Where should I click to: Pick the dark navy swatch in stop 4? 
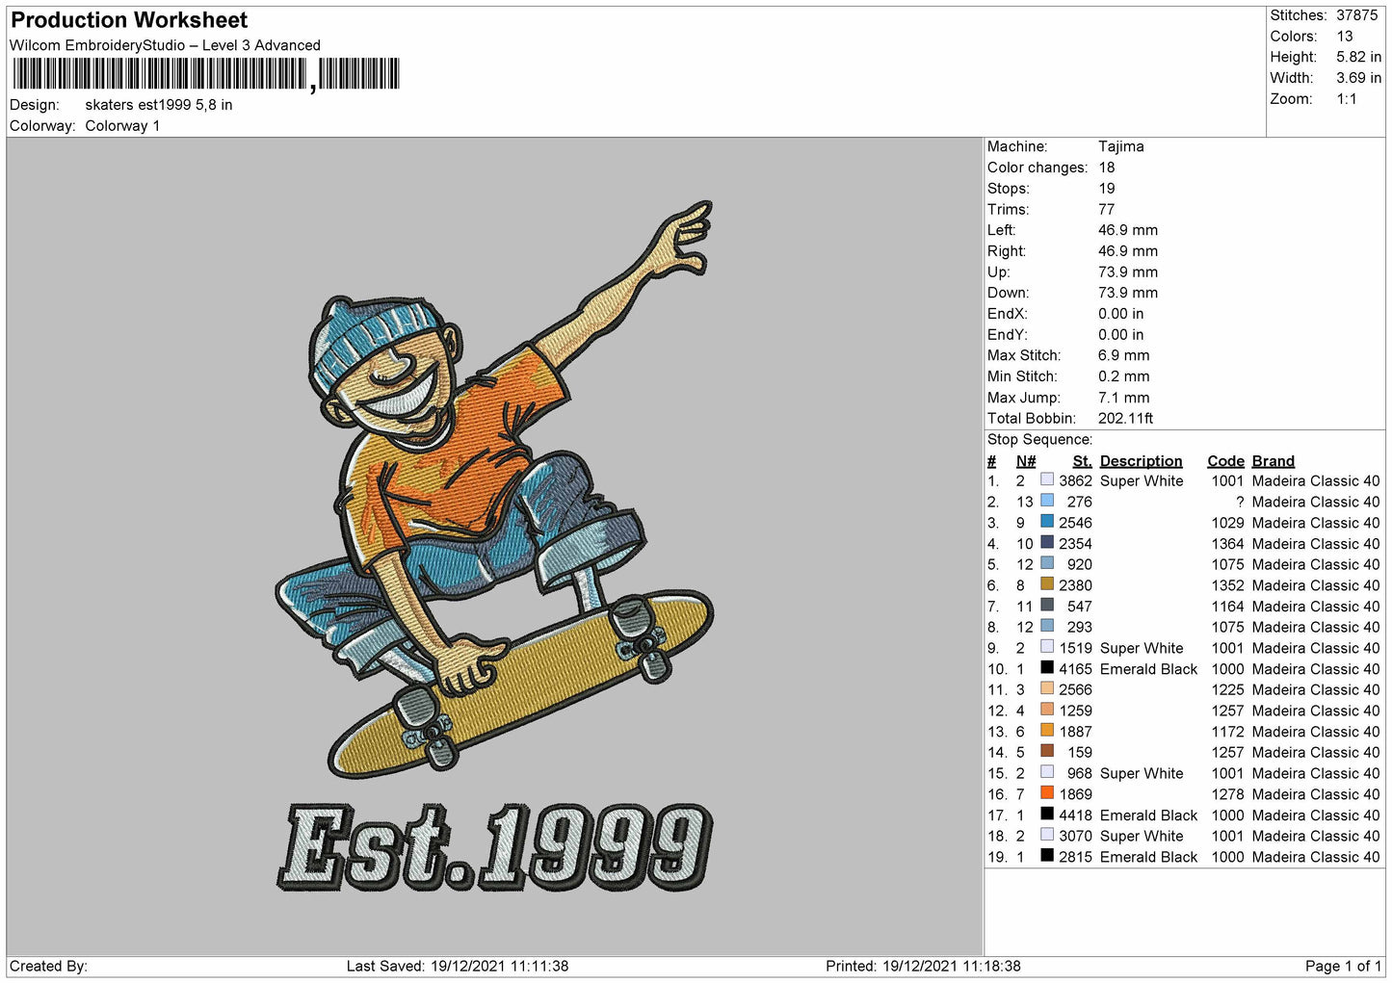coord(1047,542)
